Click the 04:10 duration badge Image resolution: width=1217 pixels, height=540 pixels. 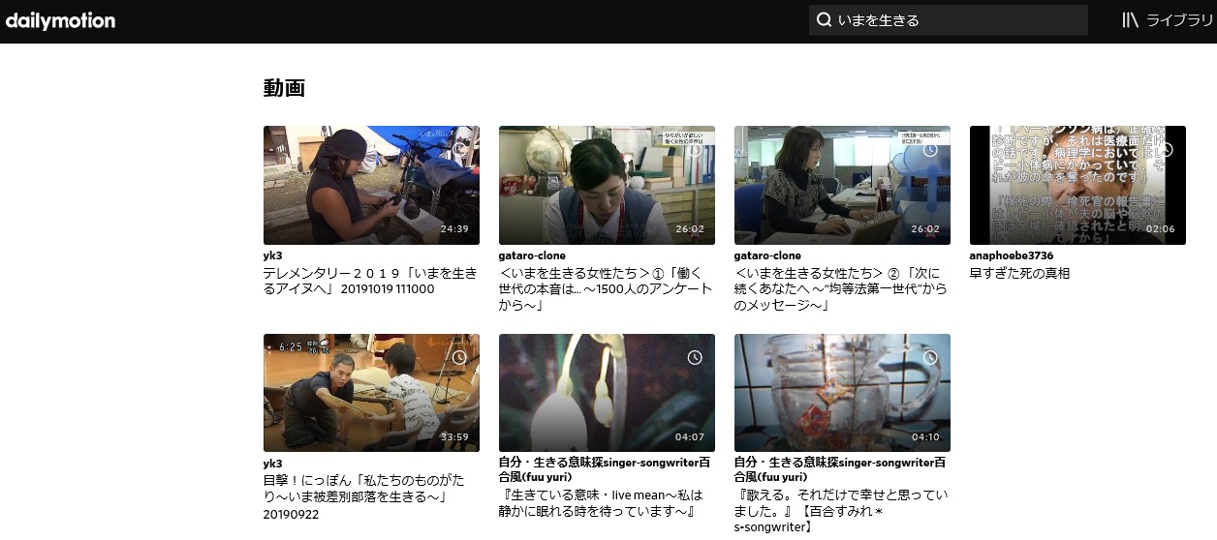(x=925, y=437)
